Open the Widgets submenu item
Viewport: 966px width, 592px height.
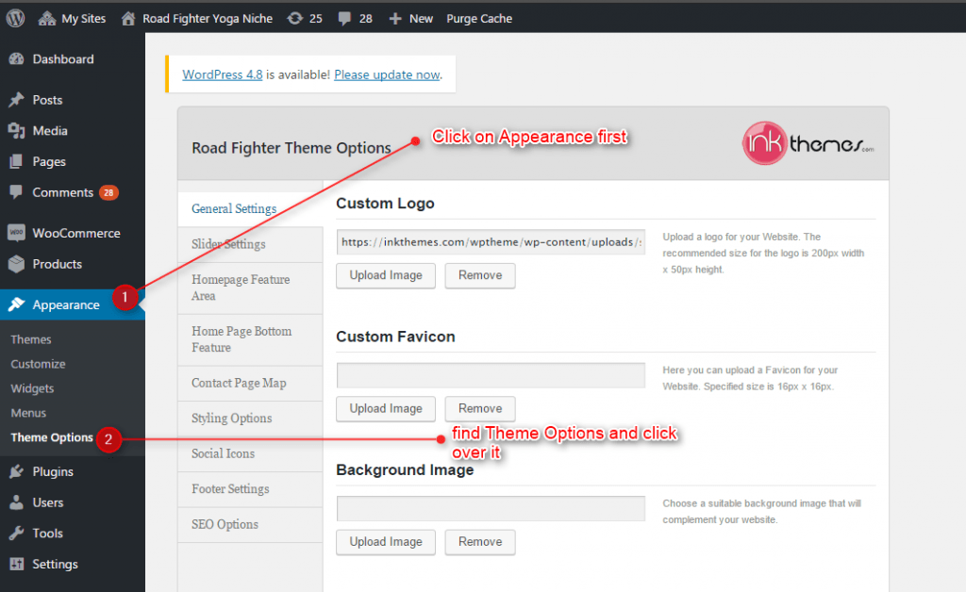(x=32, y=388)
